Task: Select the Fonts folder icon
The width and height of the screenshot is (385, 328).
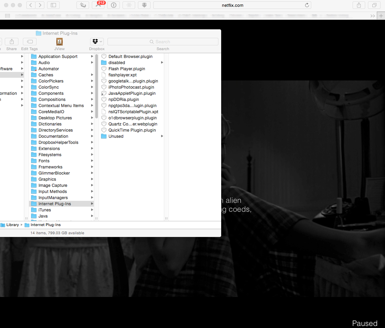Action: 34,161
